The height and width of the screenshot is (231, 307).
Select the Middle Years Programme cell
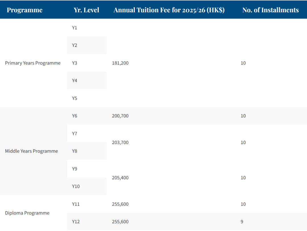pos(32,151)
